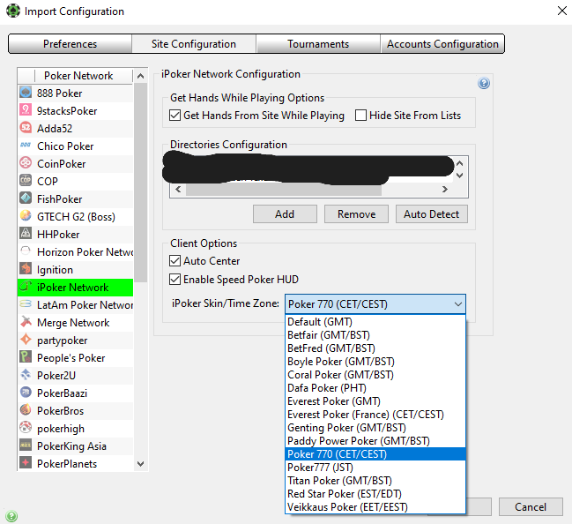
Task: Click the FishPoker site icon
Action: 26,198
